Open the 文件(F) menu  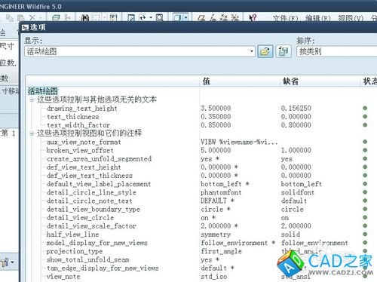coord(286,18)
